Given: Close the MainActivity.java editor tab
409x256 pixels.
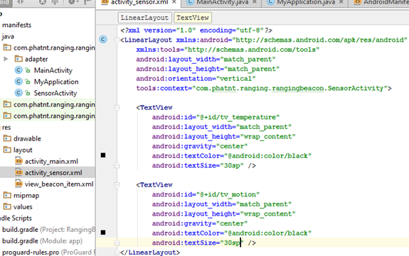Looking at the screenshot, I should click(x=255, y=2).
